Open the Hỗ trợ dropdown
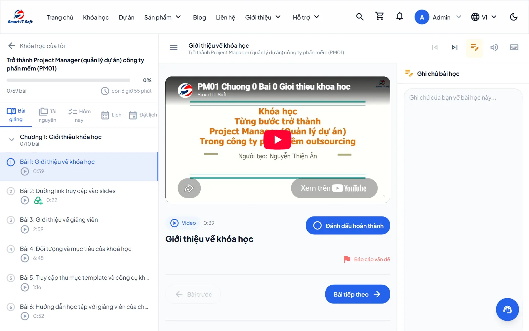The image size is (529, 331). pos(306,17)
